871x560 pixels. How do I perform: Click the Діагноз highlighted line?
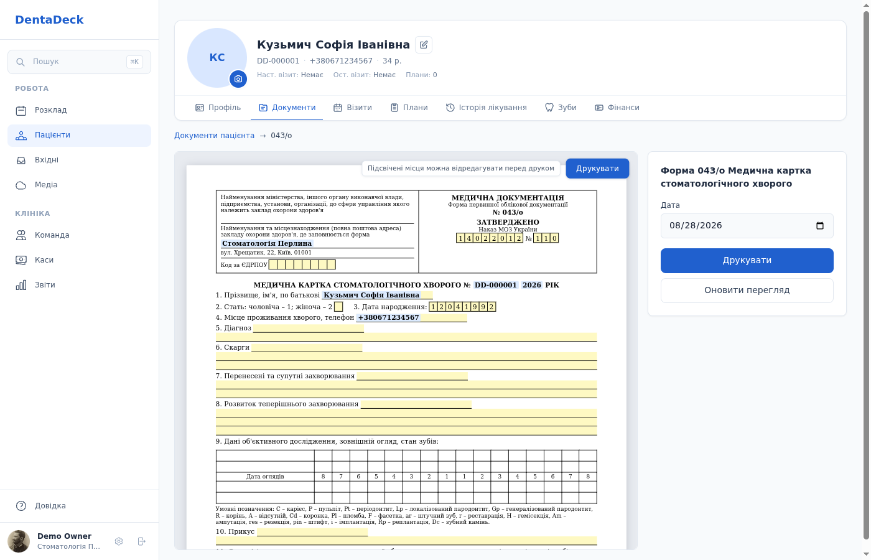[309, 329]
